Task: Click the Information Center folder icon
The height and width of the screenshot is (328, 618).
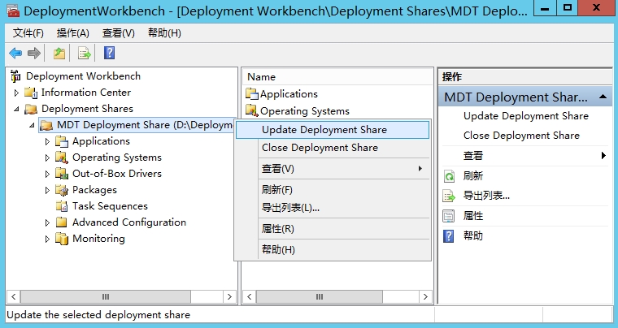Action: pyautogui.click(x=31, y=93)
